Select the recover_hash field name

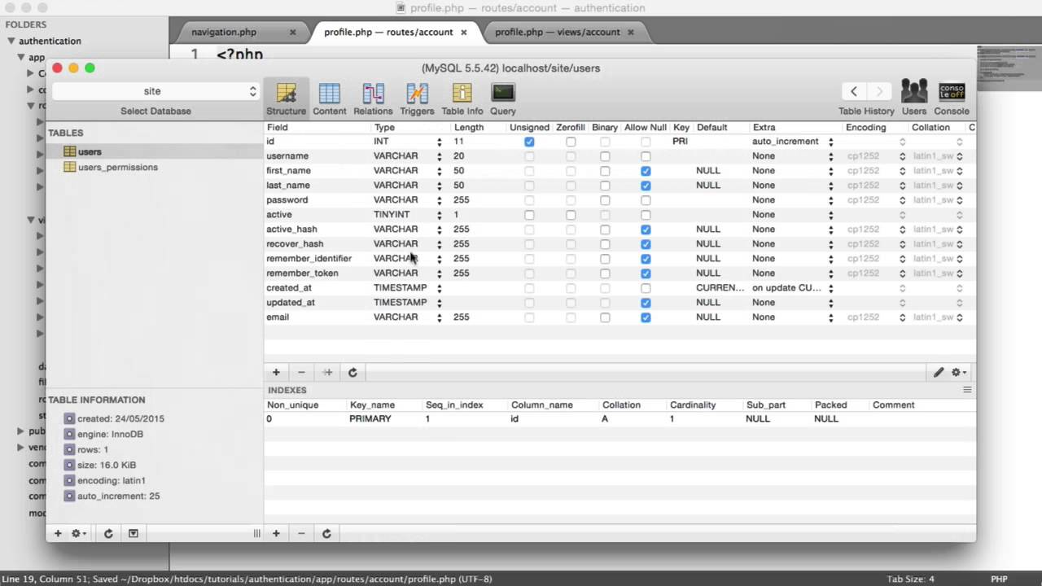click(x=295, y=244)
